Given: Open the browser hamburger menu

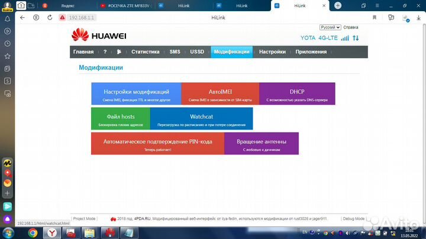Looking at the screenshot, I should (x=377, y=6).
